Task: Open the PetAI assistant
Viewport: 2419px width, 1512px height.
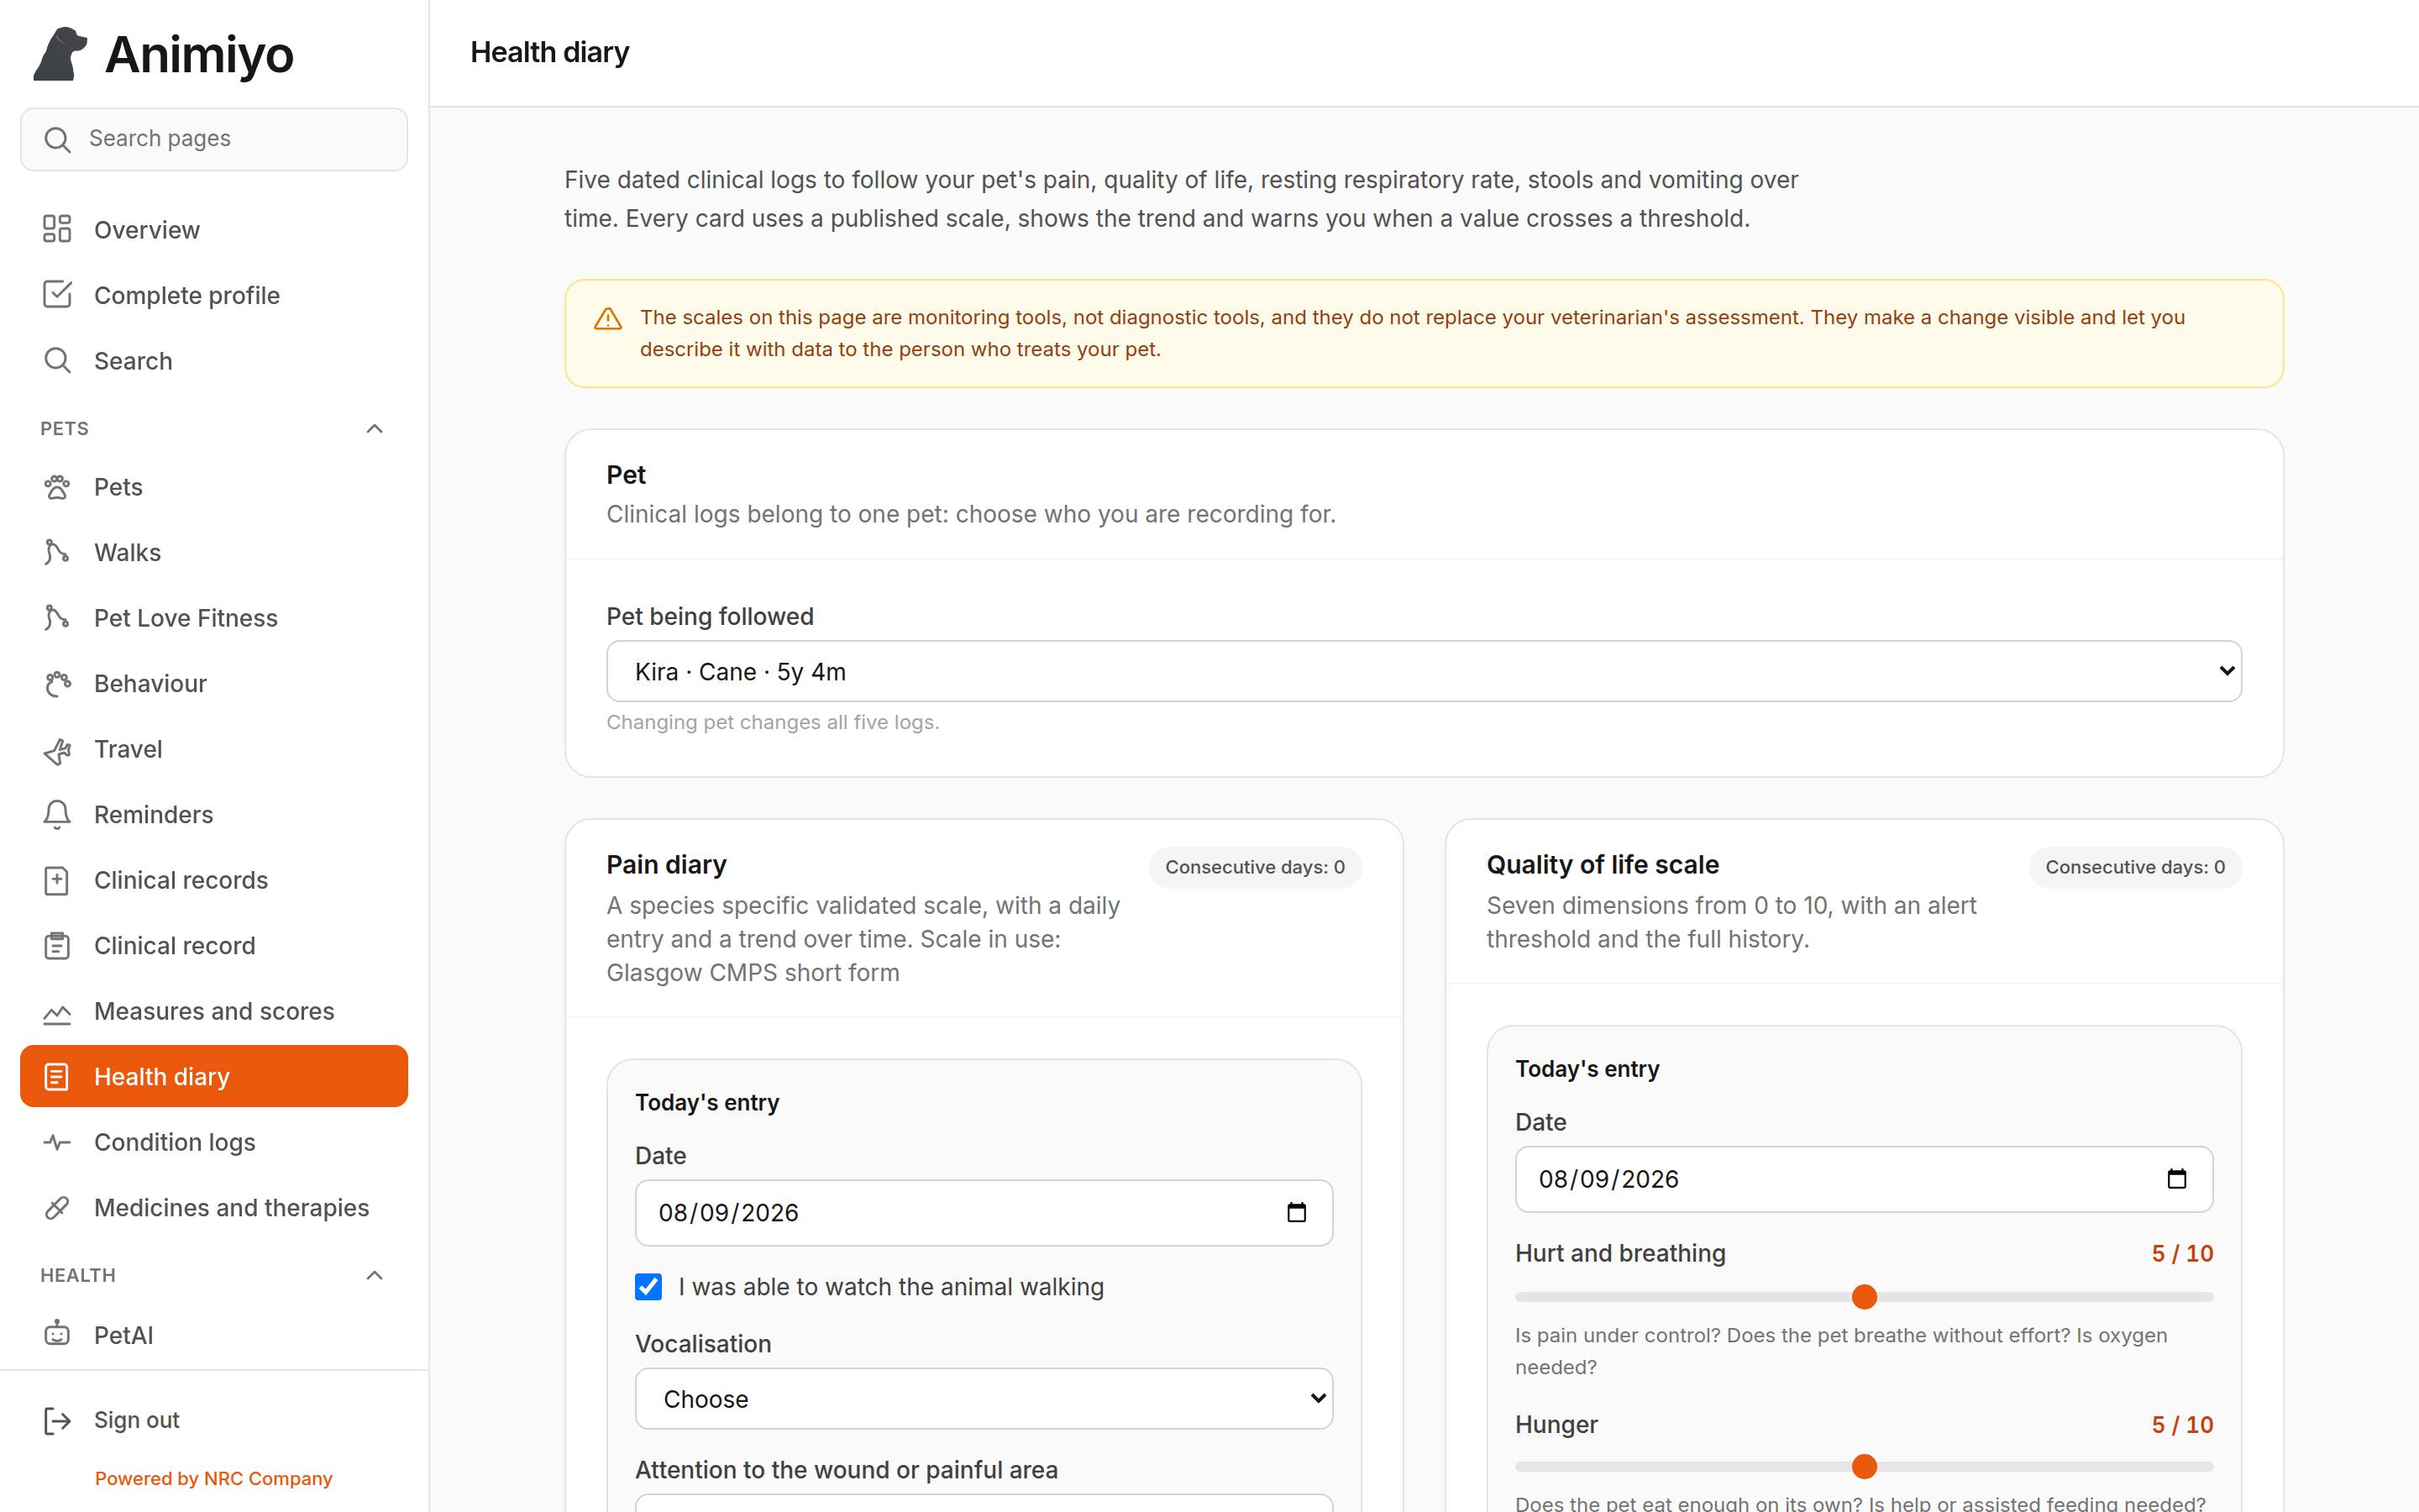Action: tap(214, 1334)
